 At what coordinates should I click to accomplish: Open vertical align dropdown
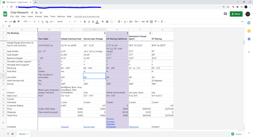tap(126, 21)
